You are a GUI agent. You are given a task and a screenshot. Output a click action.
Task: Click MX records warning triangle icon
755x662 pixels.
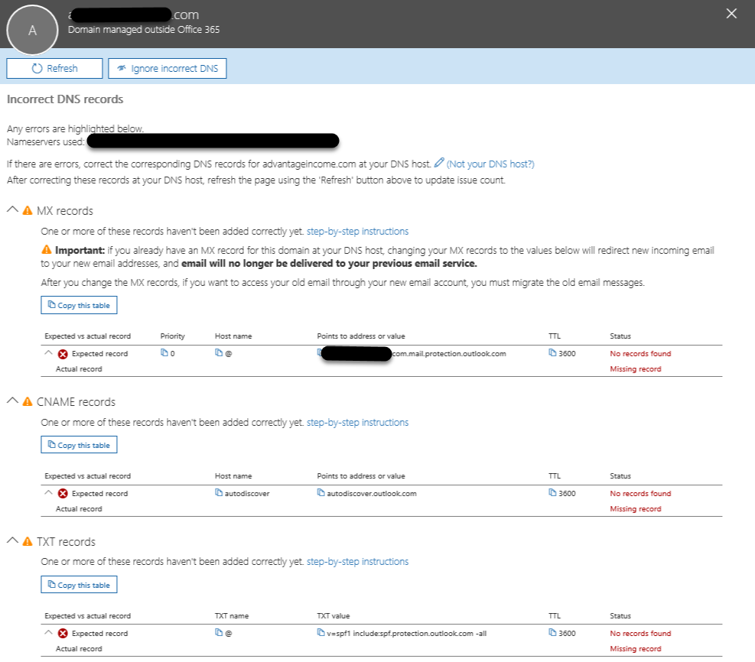(28, 211)
